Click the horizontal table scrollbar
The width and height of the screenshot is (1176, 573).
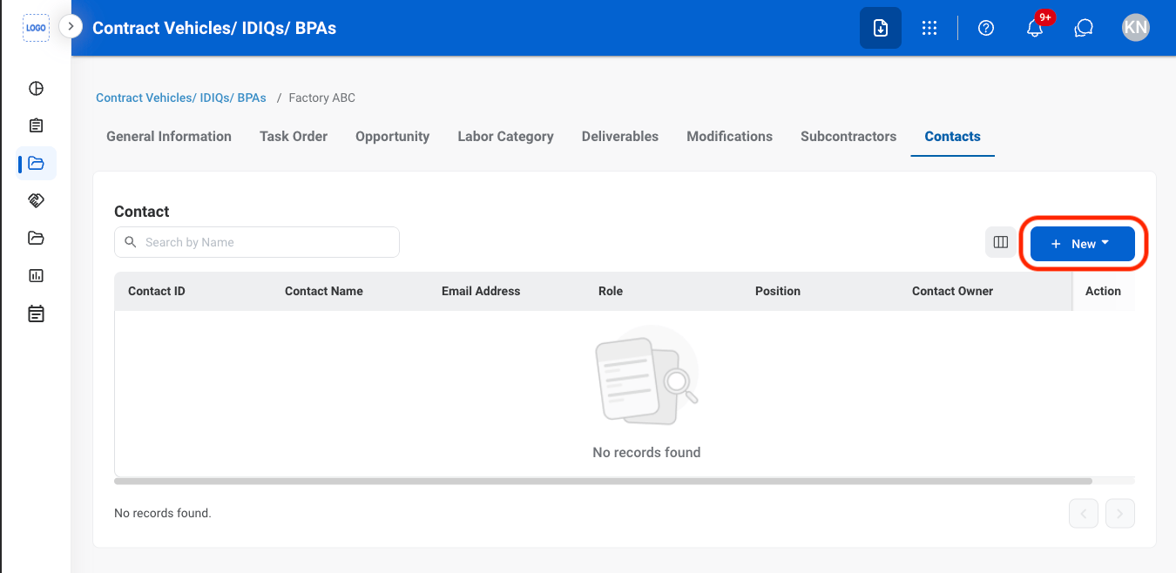[x=603, y=481]
